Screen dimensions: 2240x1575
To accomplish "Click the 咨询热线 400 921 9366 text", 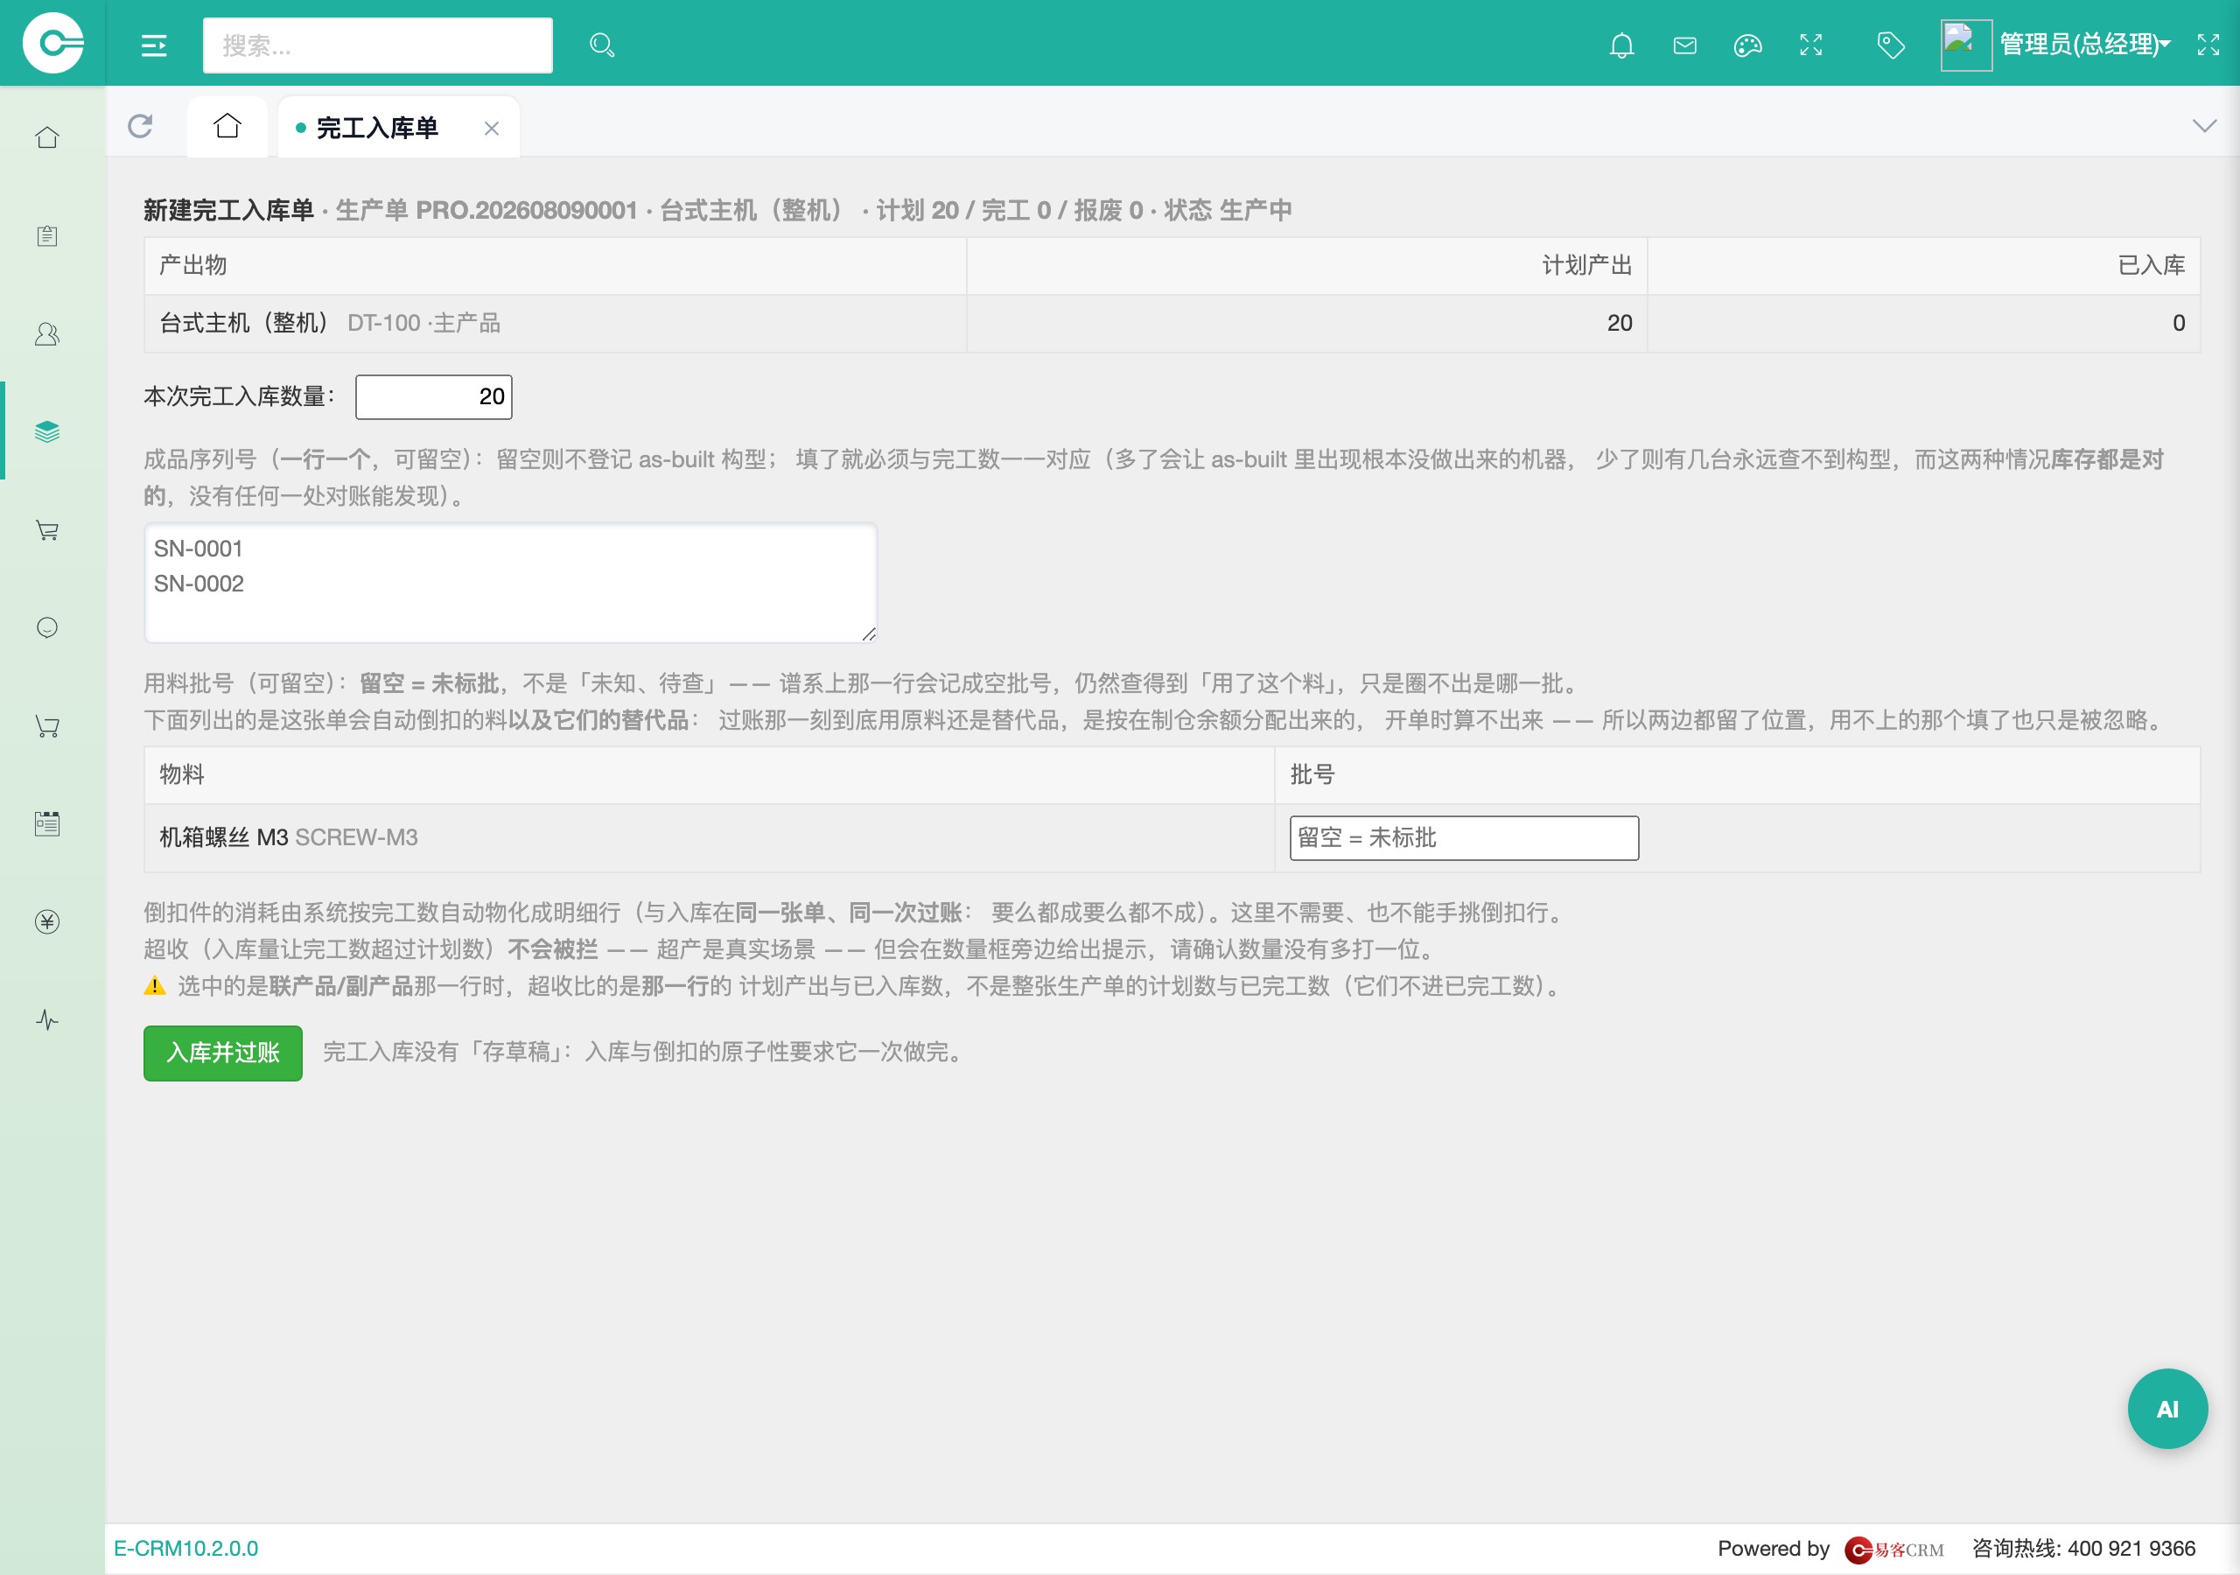I will click(2084, 1549).
